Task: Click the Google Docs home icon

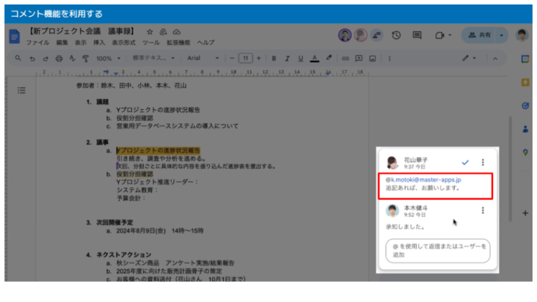Action: [15, 36]
